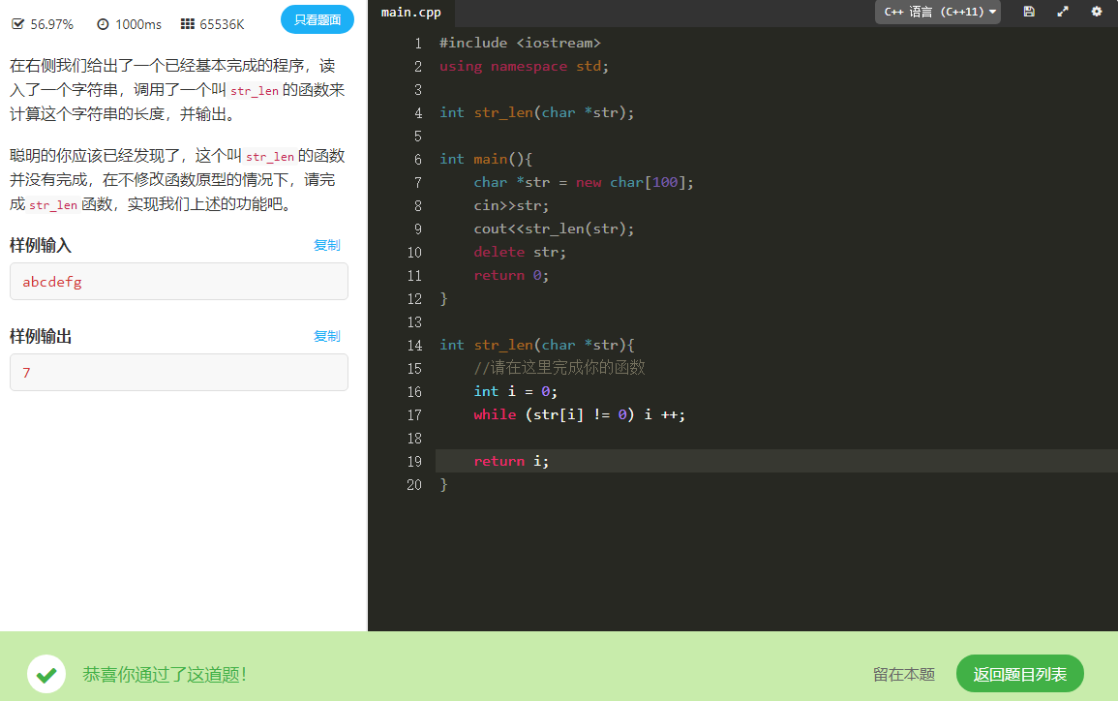This screenshot has height=701, width=1118.
Task: Click line 16 int i = 0;
Action: 516,391
